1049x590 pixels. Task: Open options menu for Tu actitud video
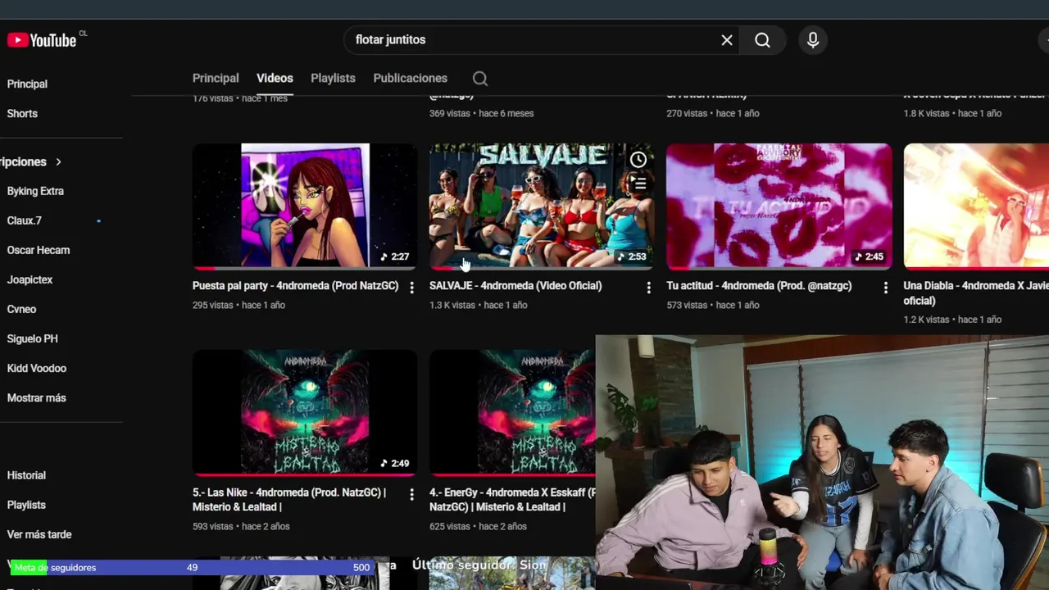coord(885,288)
